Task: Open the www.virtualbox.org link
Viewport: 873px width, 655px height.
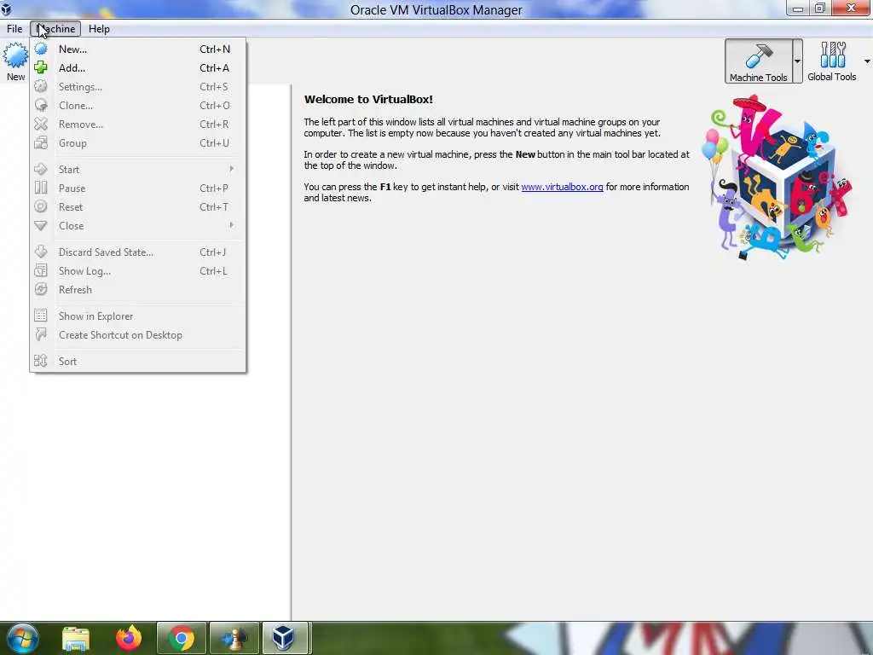Action: [562, 187]
